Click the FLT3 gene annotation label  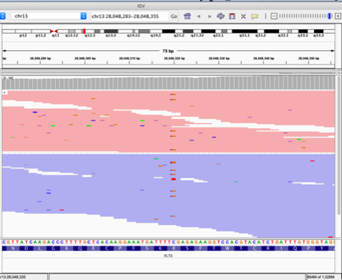click(x=168, y=256)
